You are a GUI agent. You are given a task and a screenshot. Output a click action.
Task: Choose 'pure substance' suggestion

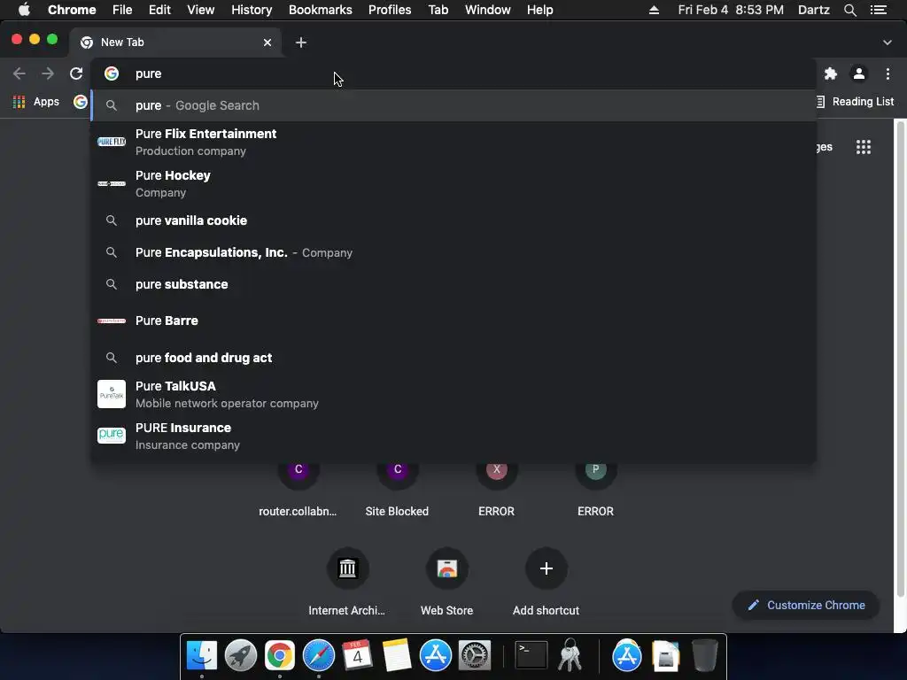pyautogui.click(x=453, y=284)
